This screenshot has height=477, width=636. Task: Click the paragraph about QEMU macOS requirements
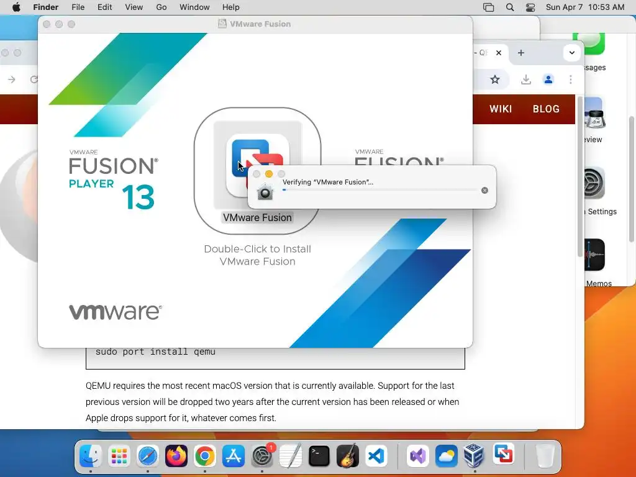coord(272,402)
